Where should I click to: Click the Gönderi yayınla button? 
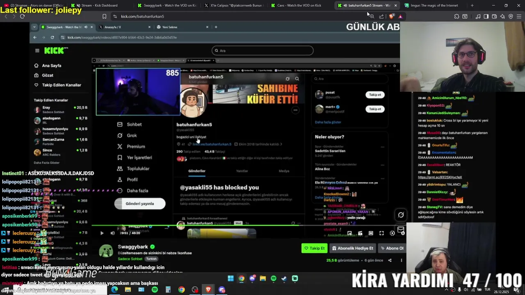coord(140,204)
